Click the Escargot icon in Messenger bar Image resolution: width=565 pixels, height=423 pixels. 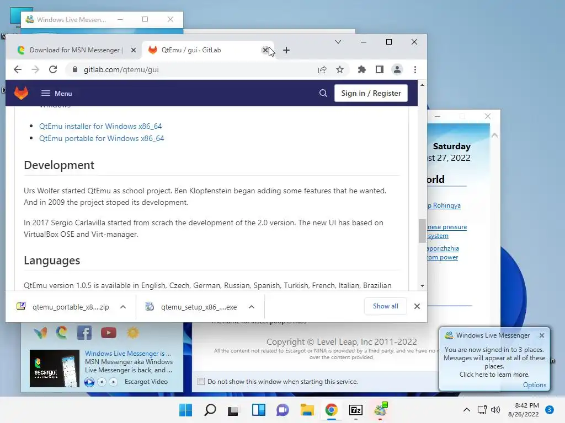pyautogui.click(x=62, y=332)
